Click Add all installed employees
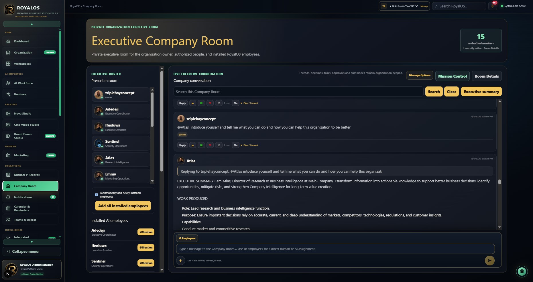 point(123,206)
